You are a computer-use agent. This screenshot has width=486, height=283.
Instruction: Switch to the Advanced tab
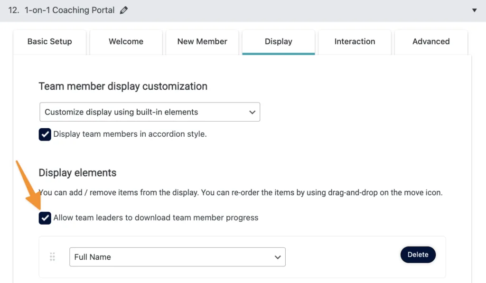431,42
